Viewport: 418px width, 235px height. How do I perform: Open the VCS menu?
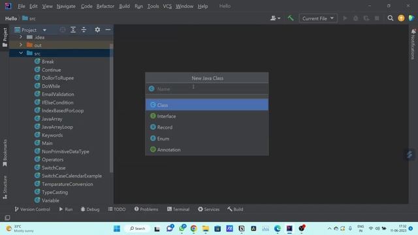click(167, 6)
